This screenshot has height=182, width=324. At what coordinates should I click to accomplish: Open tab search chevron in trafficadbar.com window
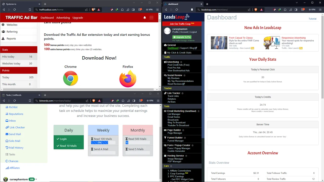(x=134, y=3)
